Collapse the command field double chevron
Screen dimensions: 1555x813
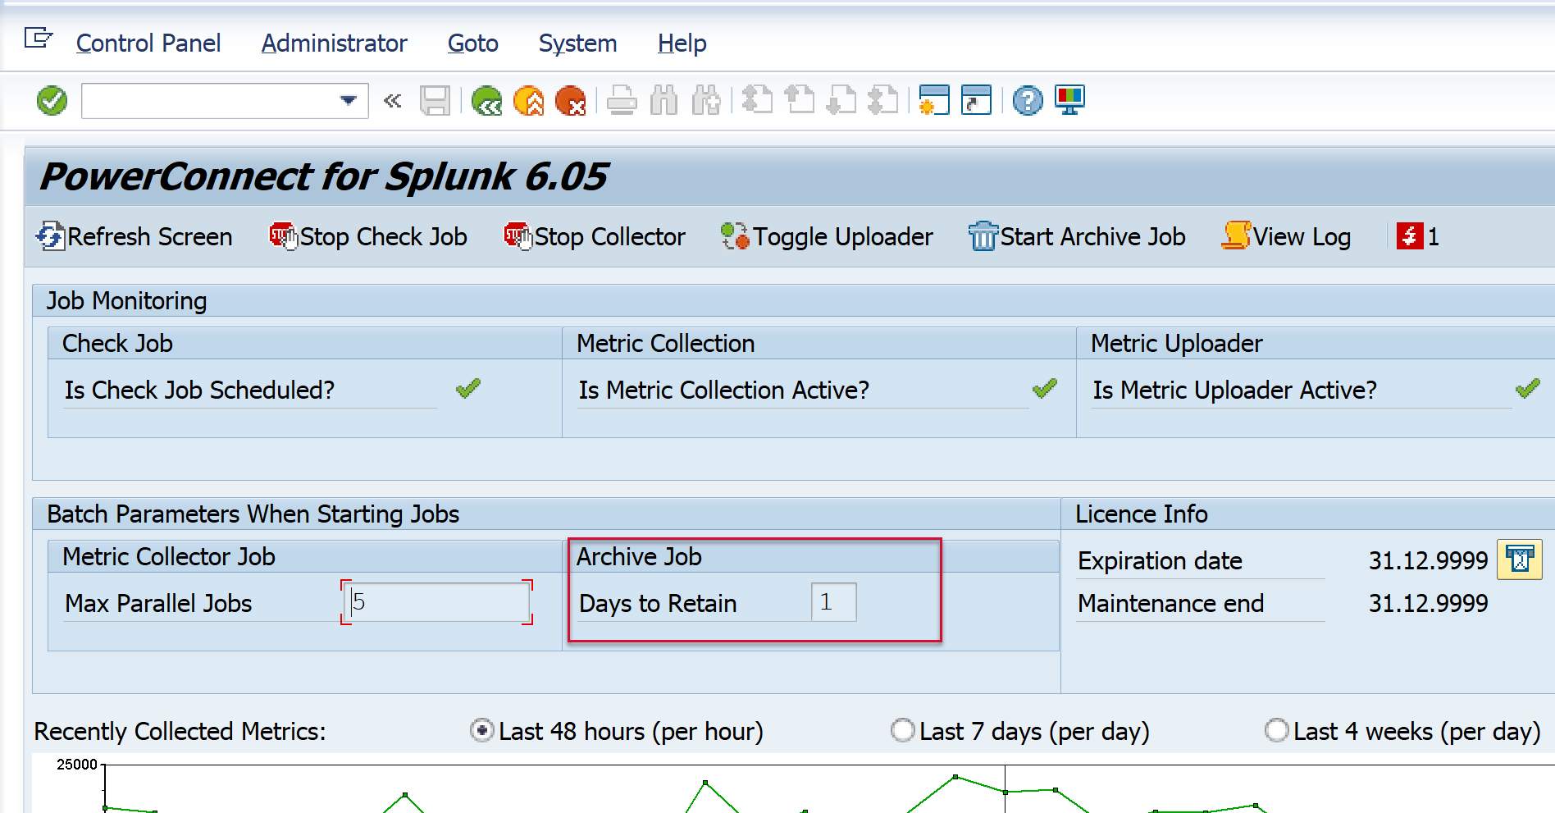tap(393, 101)
